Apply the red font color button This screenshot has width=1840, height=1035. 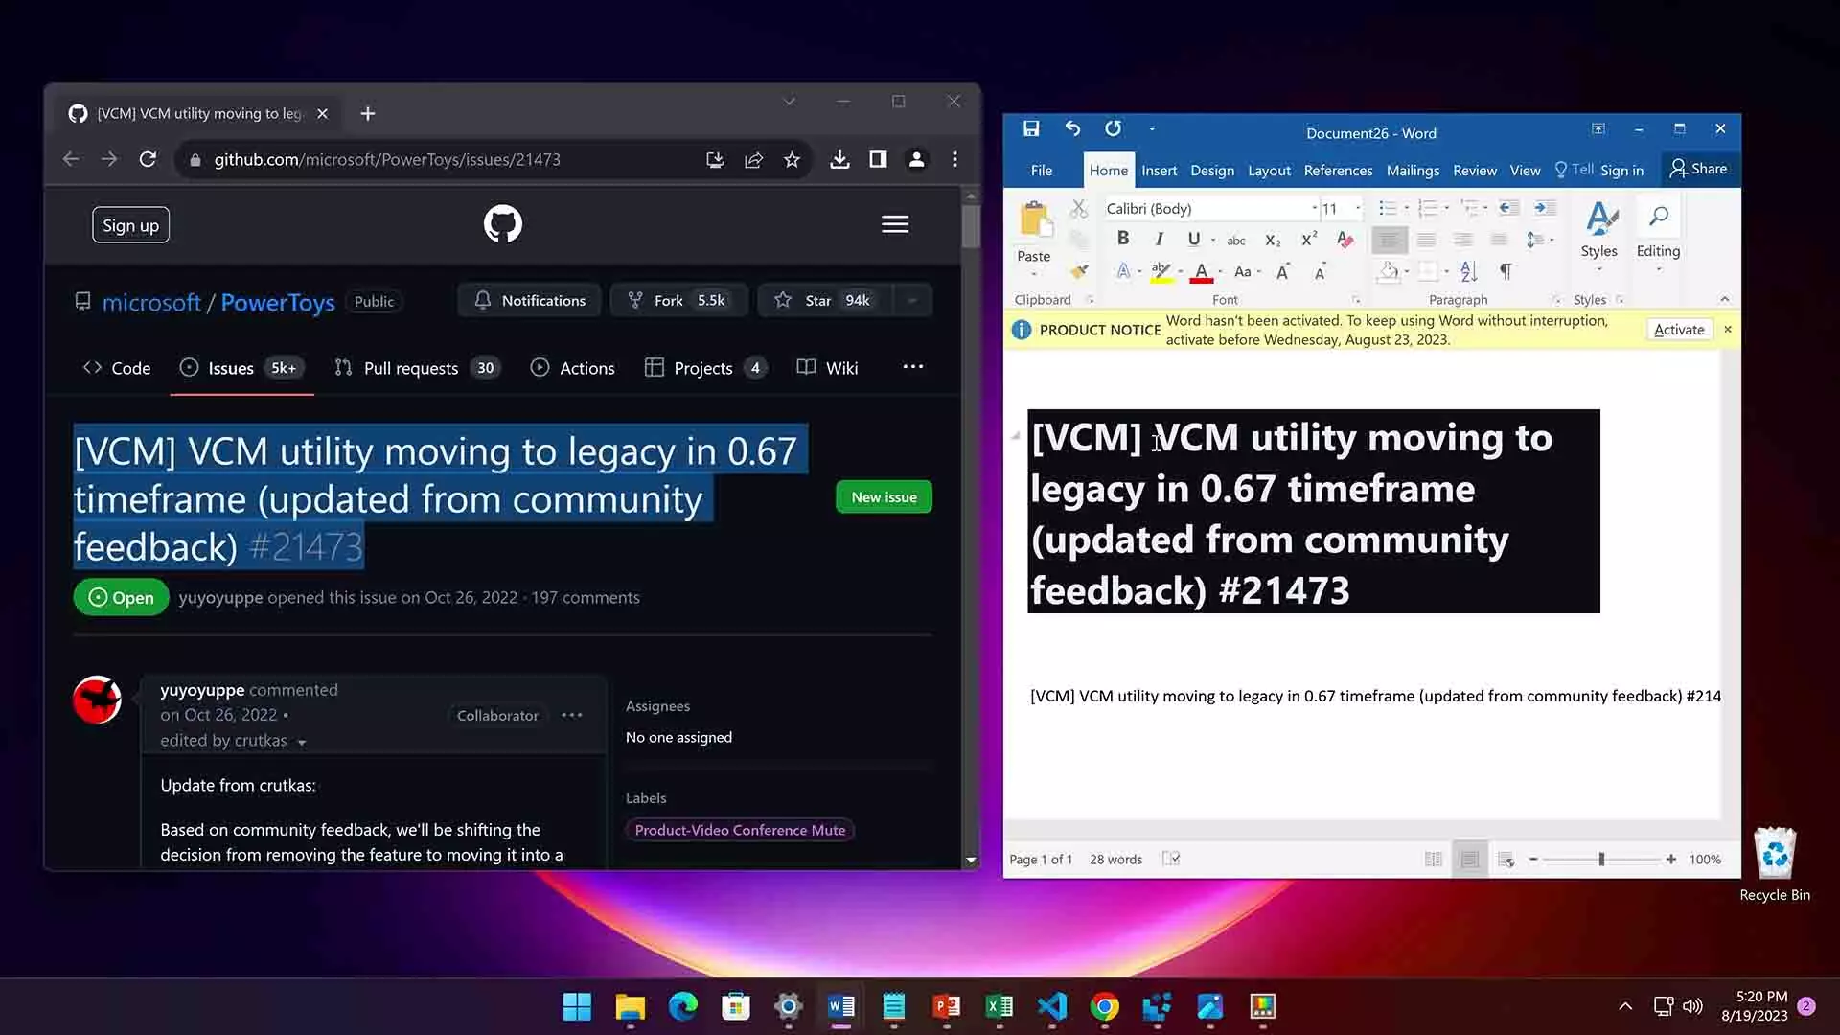pos(1201,272)
